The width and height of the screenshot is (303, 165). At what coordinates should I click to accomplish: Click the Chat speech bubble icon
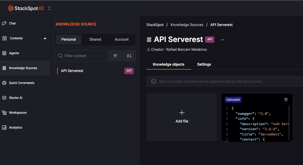click(4, 23)
